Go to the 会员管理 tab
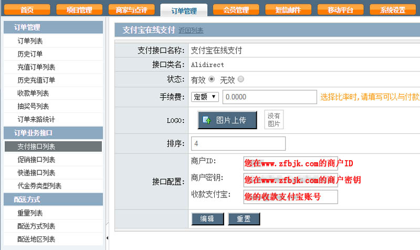Screen dimensions: 420x250 236,10
